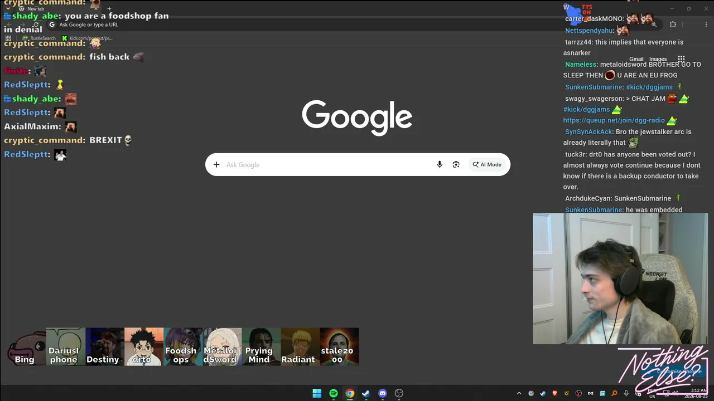
Task: Show hidden system tray icons
Action: pos(519,393)
